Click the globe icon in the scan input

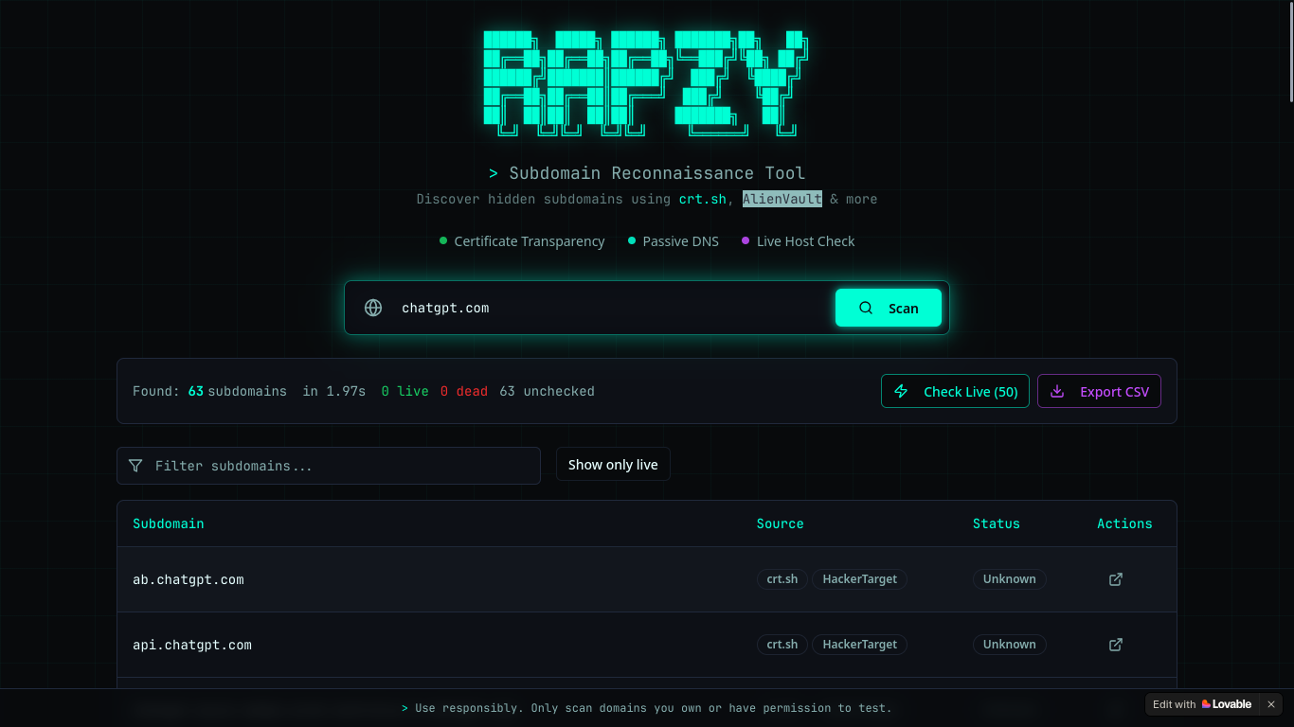point(373,308)
